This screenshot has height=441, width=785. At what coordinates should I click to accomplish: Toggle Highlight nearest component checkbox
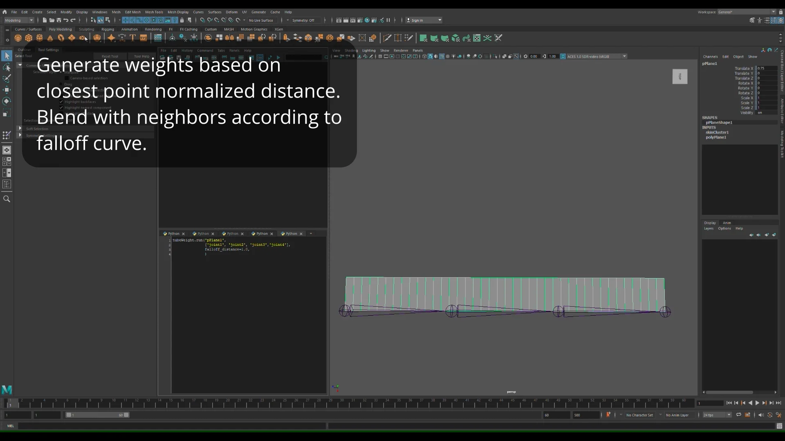tap(61, 108)
